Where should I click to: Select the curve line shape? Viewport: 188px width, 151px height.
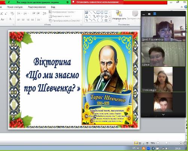pyautogui.click(x=90, y=20)
